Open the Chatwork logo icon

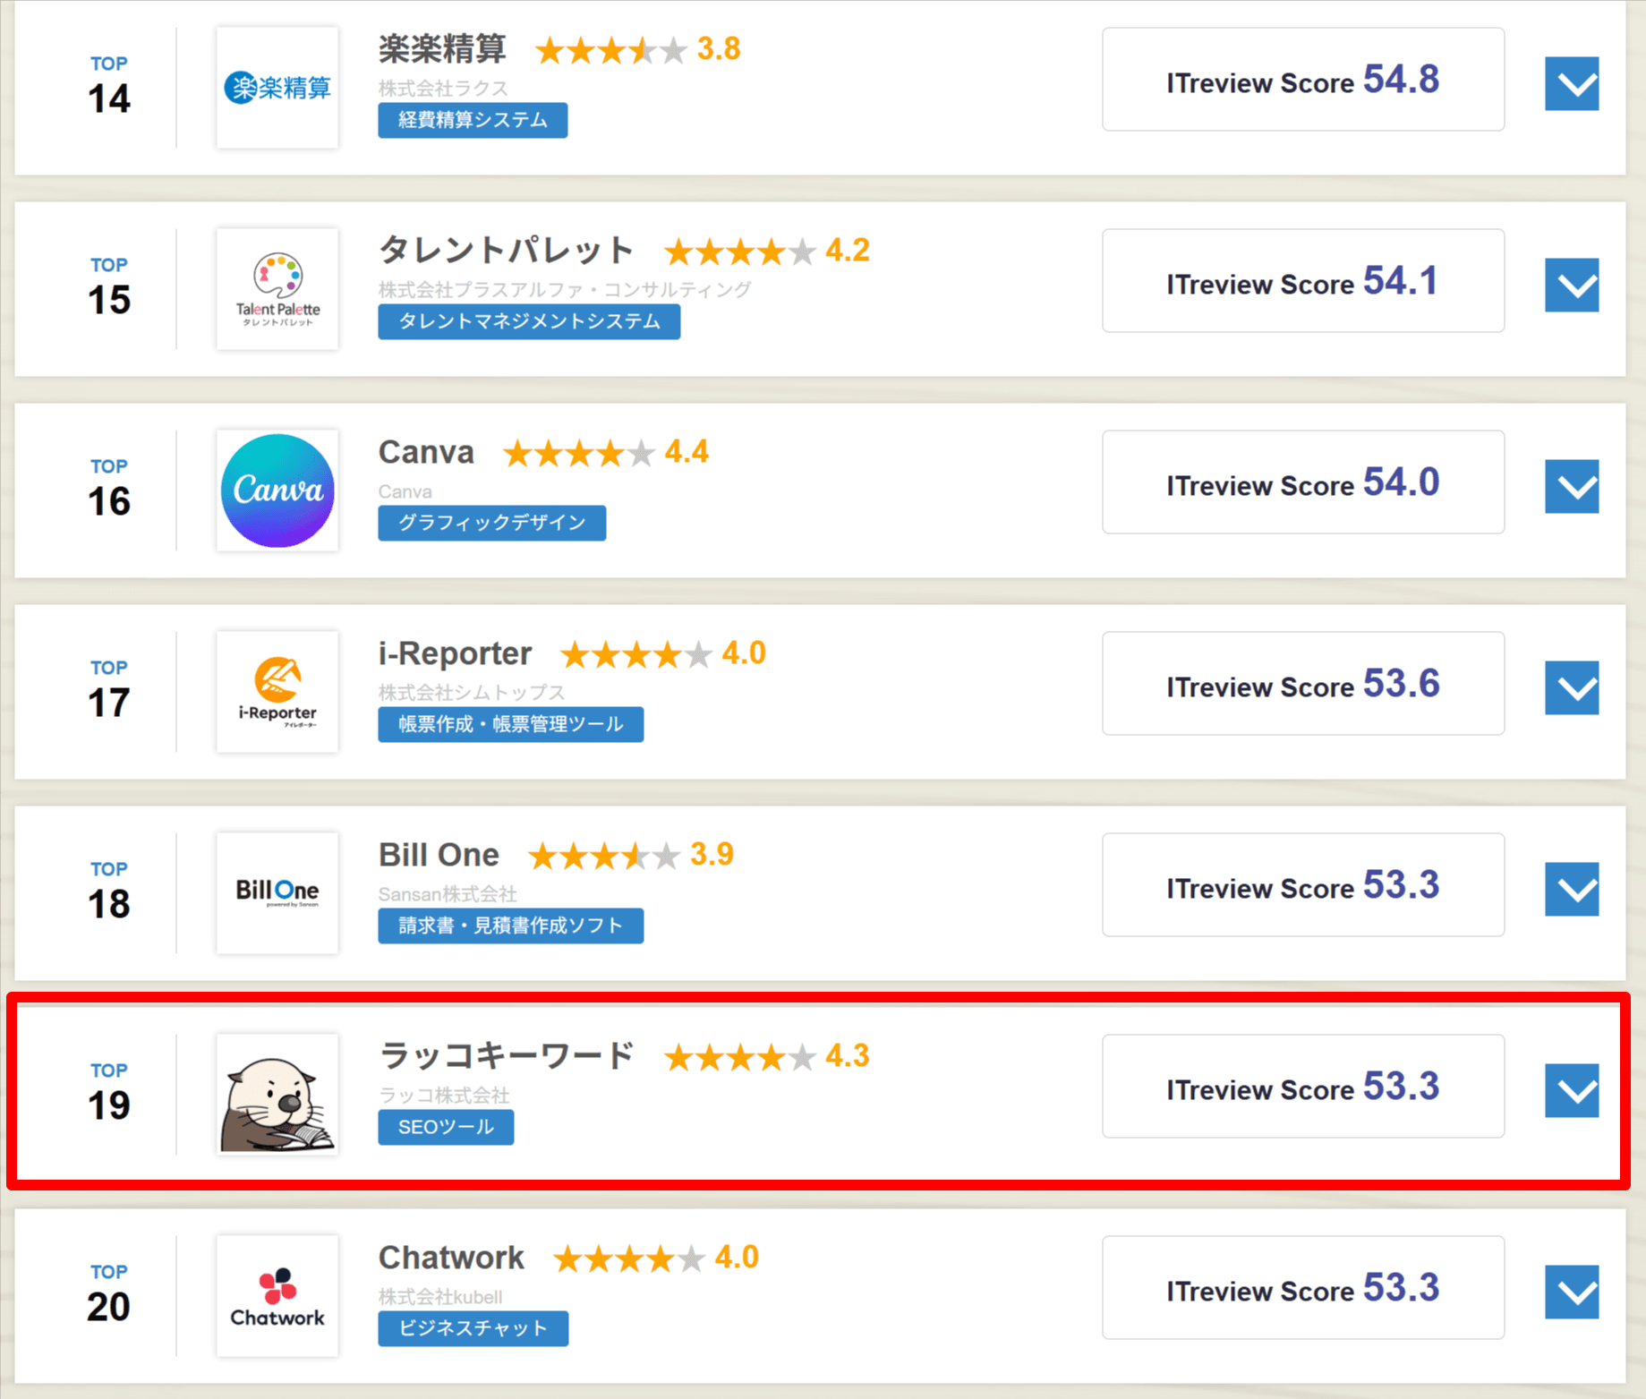pos(277,1296)
